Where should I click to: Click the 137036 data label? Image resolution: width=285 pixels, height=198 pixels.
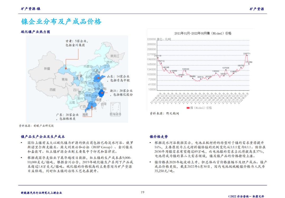226,68
